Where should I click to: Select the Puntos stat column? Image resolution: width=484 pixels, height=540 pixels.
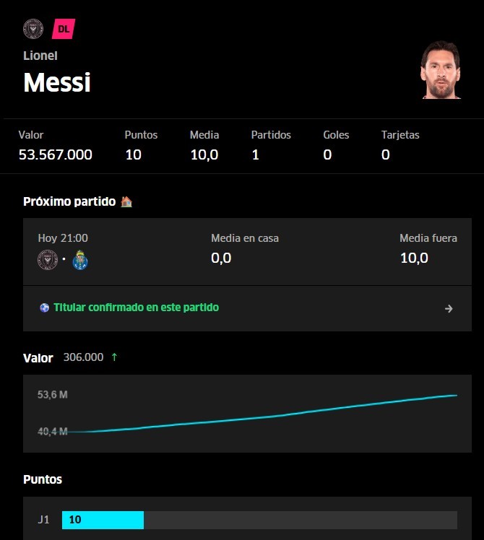141,145
